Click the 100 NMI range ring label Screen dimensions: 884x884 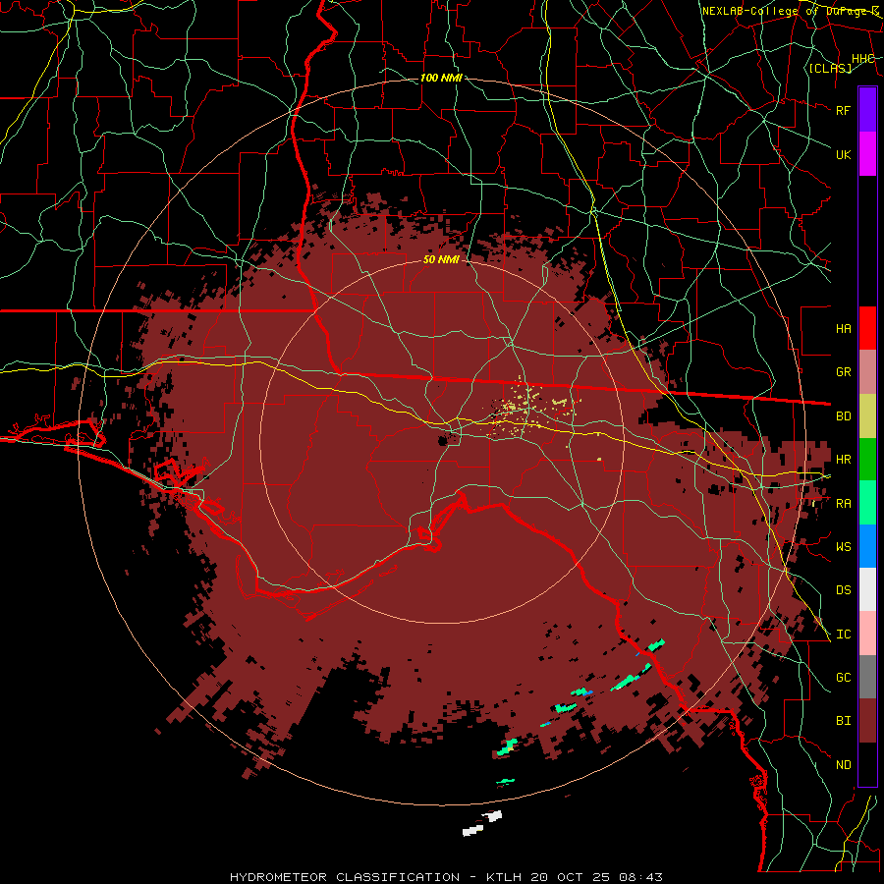[x=441, y=78]
